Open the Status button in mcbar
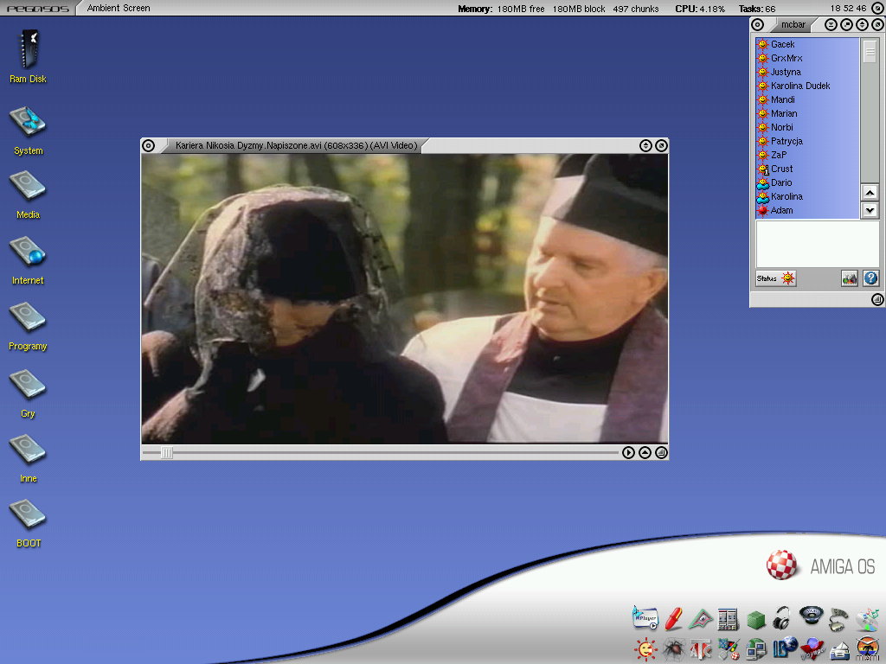886x664 pixels. [x=776, y=278]
